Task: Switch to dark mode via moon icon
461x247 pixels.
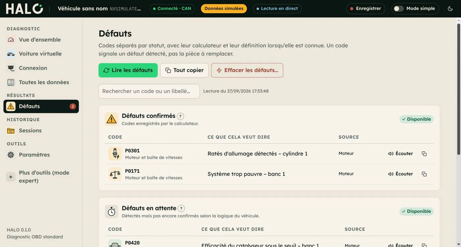Action: click(x=450, y=9)
